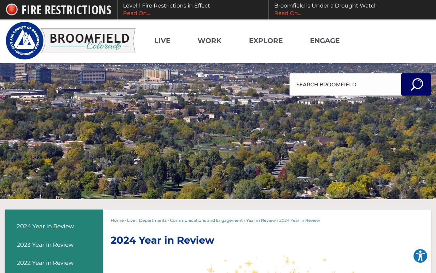The height and width of the screenshot is (273, 436).
Task: Click the 2024 Year in Review page heading
Action: tap(162, 240)
